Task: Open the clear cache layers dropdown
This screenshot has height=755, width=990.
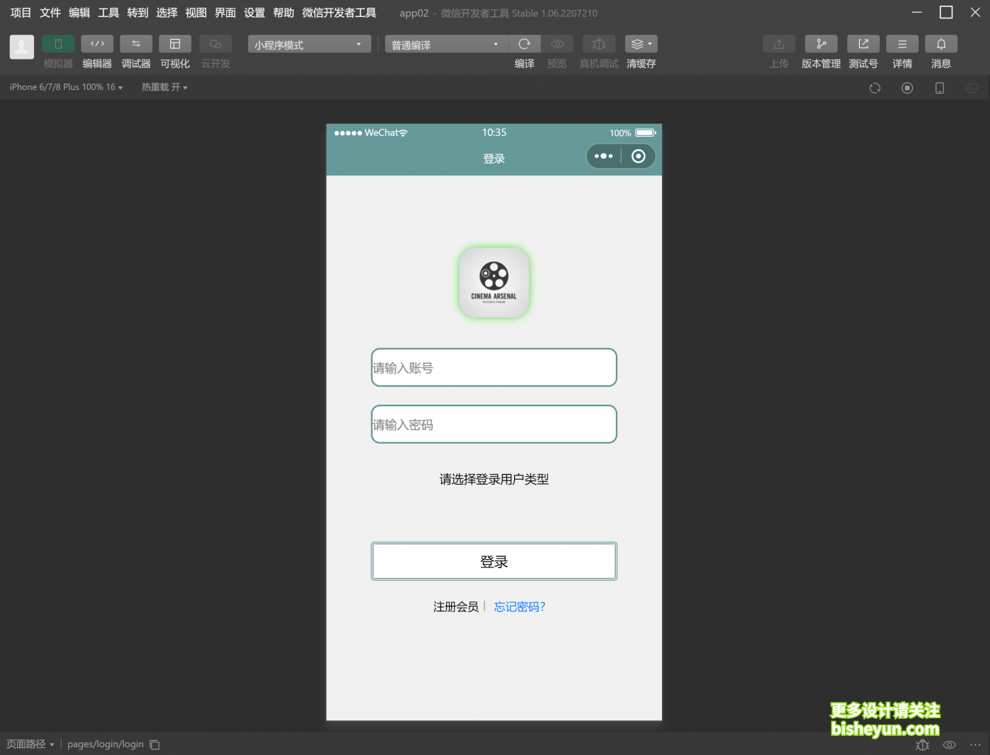Action: pos(641,44)
